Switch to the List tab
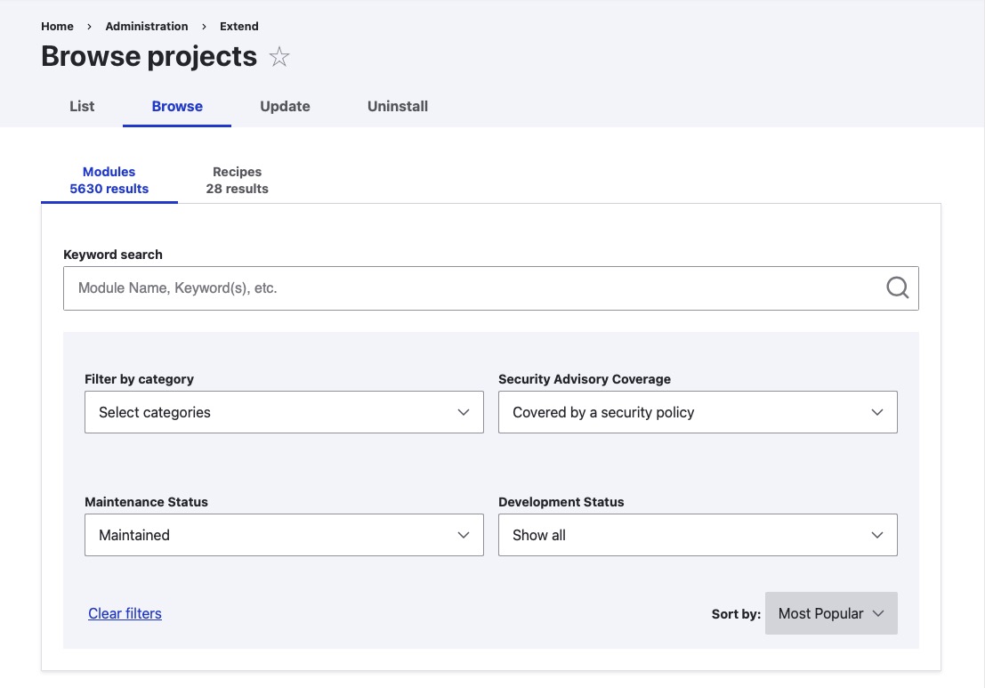 [x=82, y=106]
